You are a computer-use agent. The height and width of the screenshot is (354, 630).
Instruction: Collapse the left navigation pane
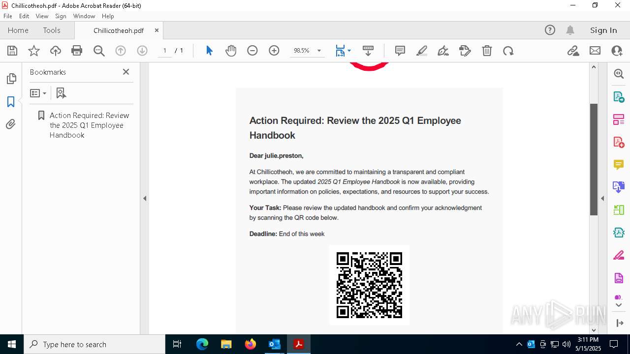(145, 199)
